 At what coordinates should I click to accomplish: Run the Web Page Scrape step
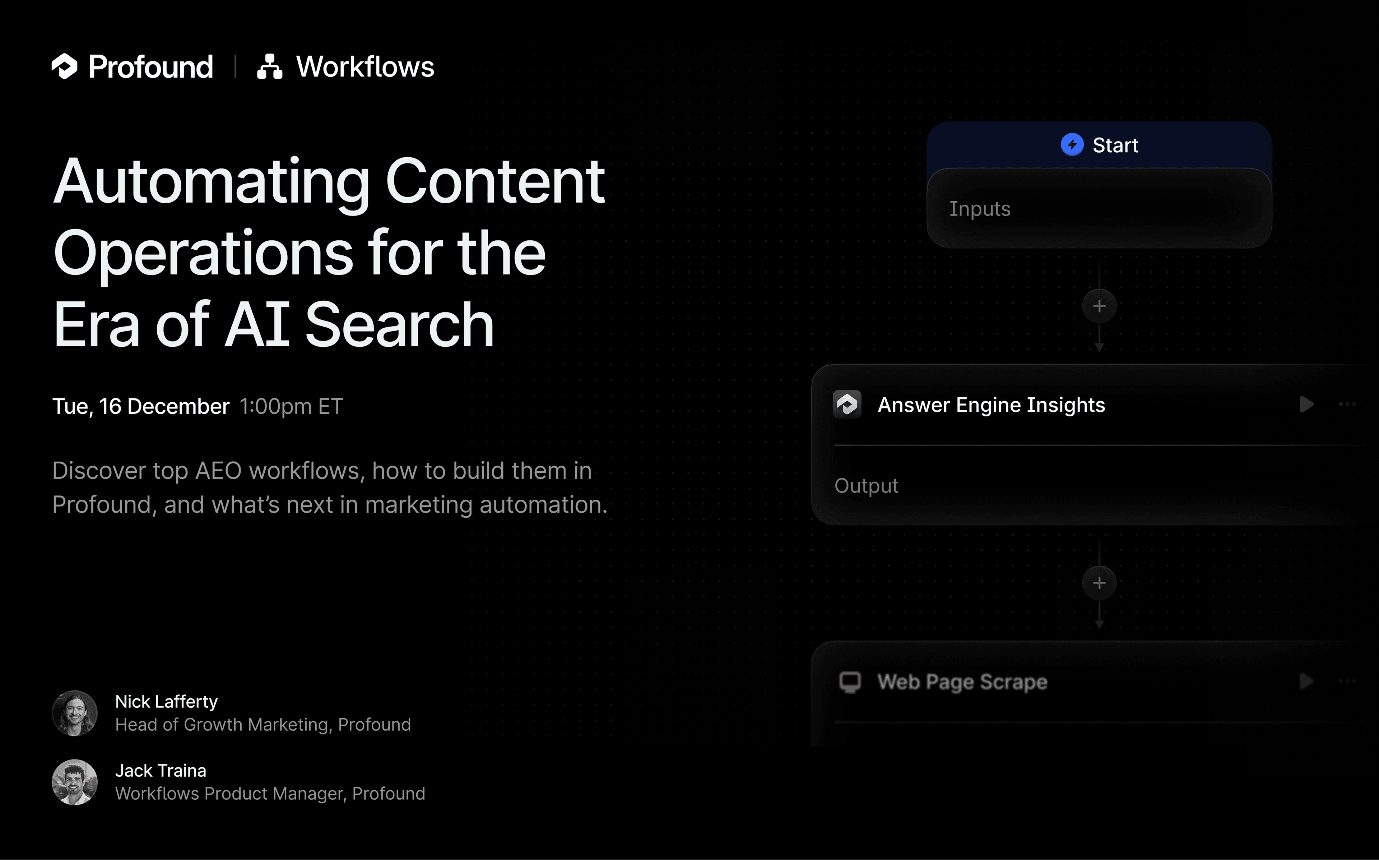click(x=1306, y=681)
